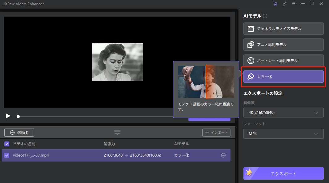The height and width of the screenshot is (183, 329).
Task: Open the 解像度 4K dropdown
Action: coord(283,113)
